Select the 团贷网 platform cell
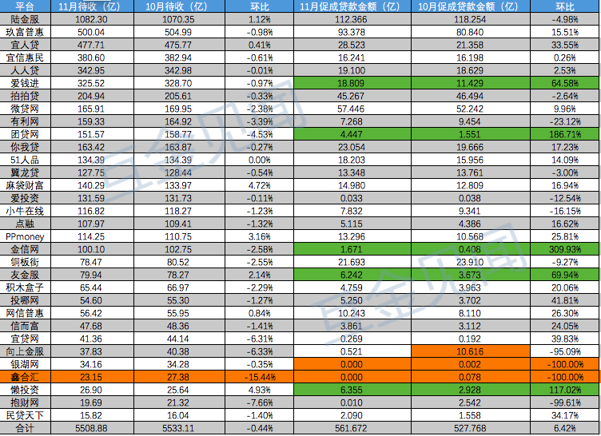This screenshot has width=601, height=436. [25, 134]
